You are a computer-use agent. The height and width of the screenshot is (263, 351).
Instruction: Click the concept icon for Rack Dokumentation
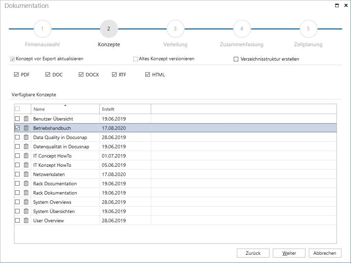[x=26, y=193]
